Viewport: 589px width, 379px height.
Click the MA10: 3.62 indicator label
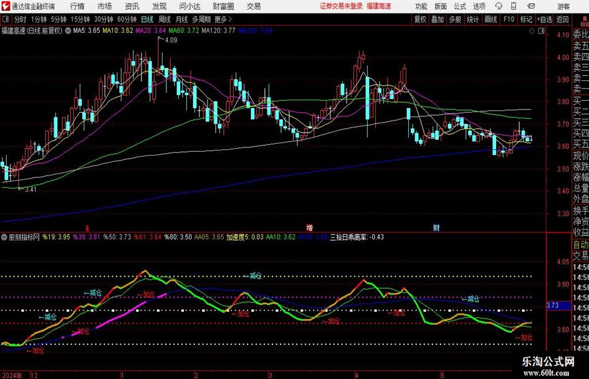(118, 30)
